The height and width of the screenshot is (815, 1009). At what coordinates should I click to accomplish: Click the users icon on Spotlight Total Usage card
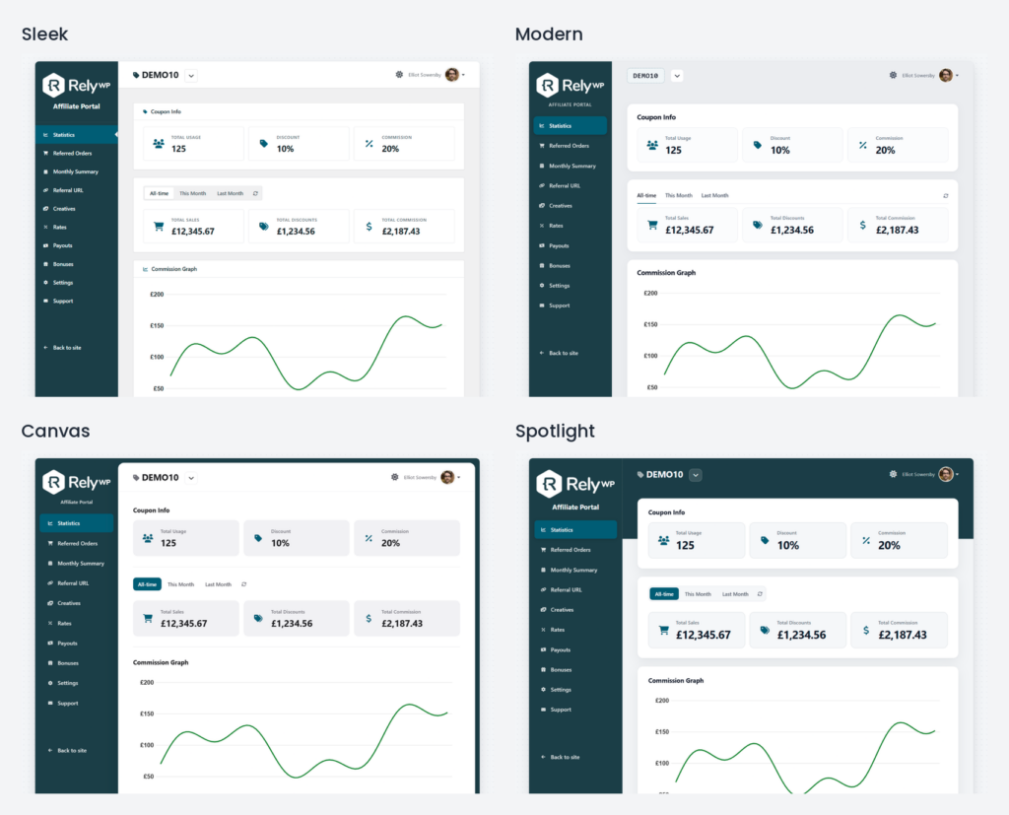pyautogui.click(x=663, y=541)
